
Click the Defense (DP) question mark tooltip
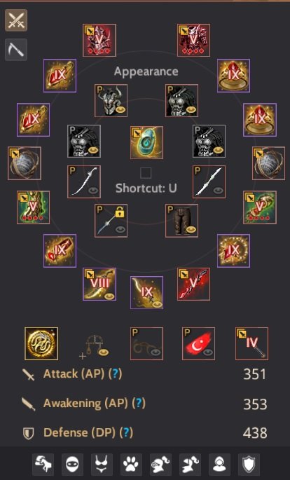126,432
